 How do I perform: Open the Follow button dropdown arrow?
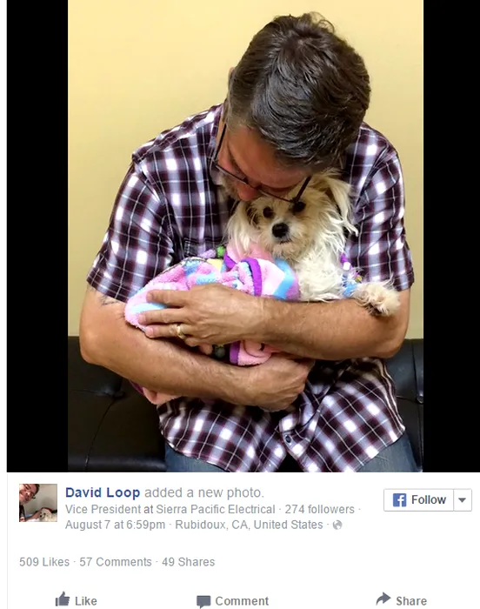point(462,500)
